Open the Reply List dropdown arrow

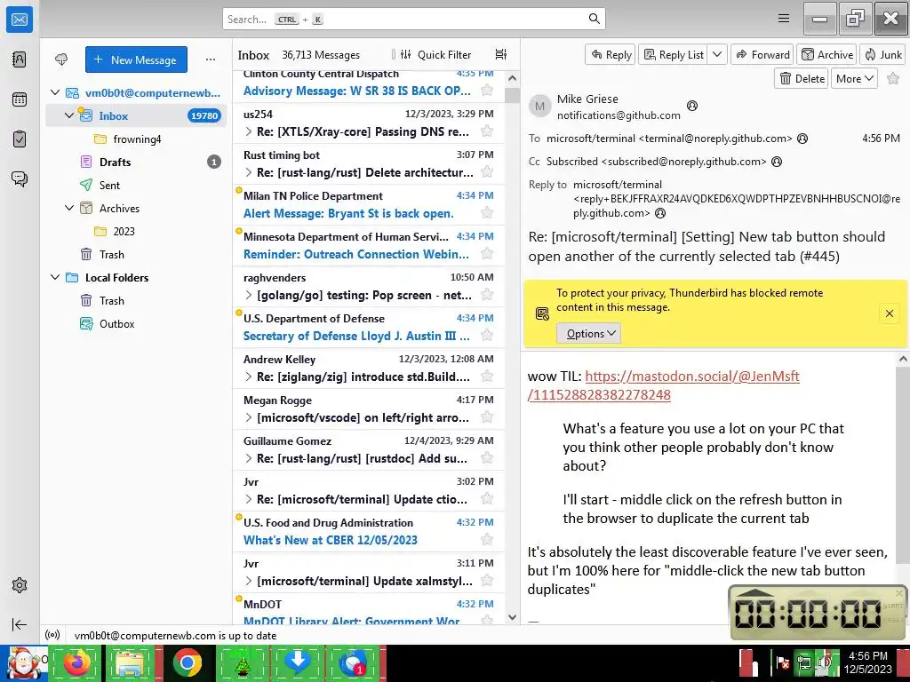717,54
